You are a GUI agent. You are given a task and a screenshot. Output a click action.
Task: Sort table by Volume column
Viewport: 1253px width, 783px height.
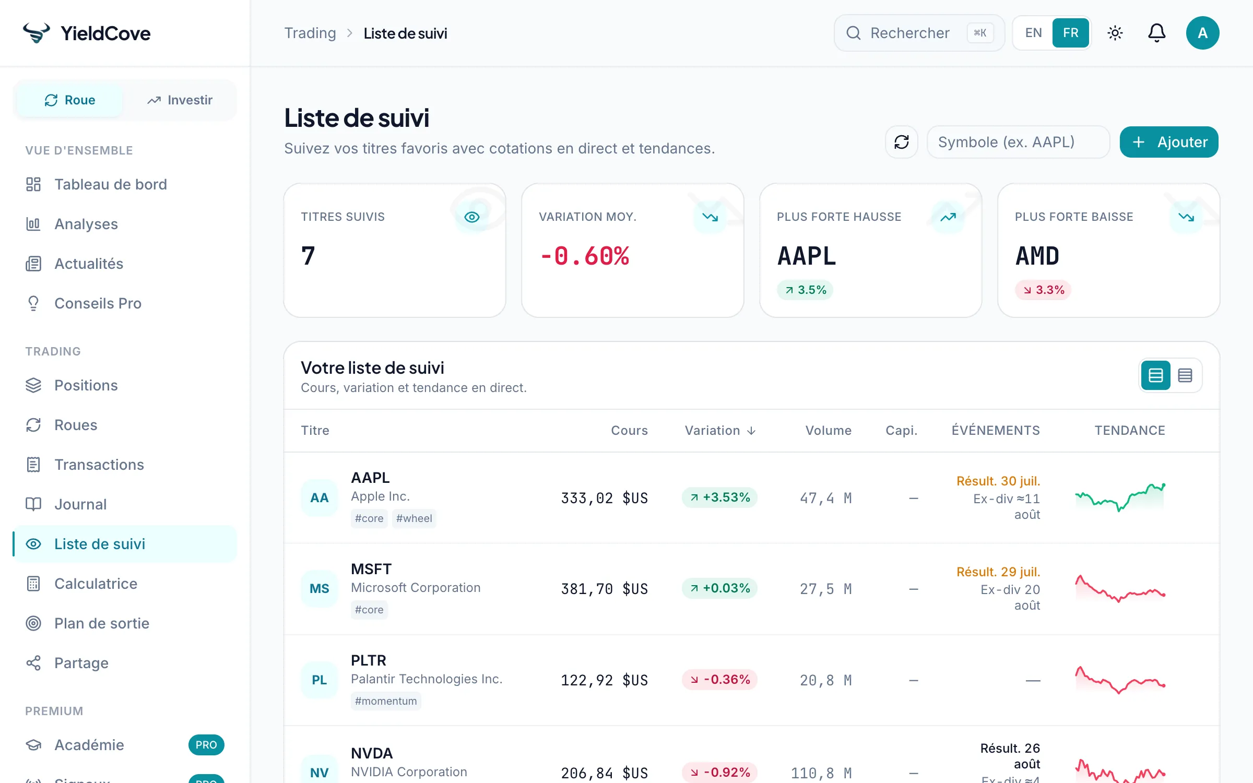tap(828, 431)
